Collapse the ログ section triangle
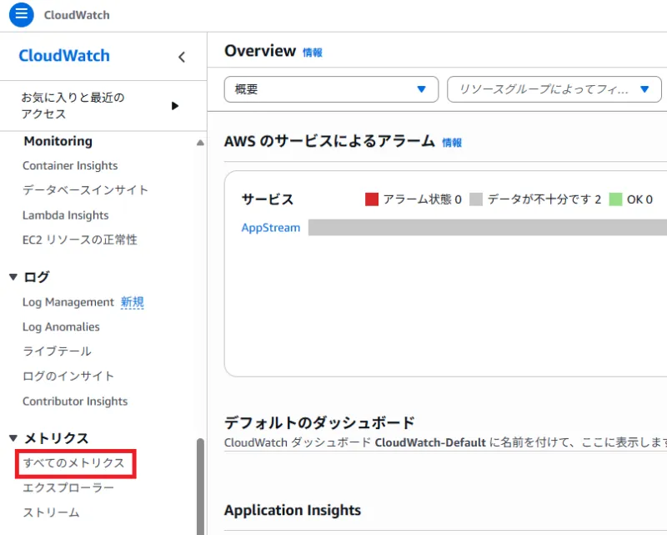This screenshot has height=535, width=667. (13, 277)
